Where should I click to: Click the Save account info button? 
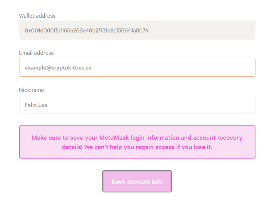click(137, 181)
